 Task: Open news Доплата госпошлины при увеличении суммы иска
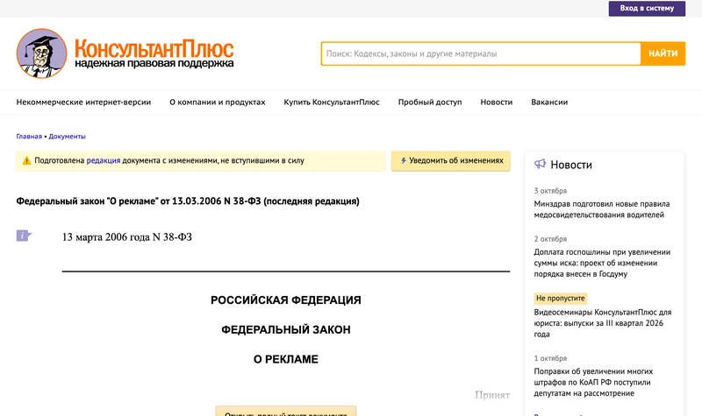pyautogui.click(x=602, y=263)
